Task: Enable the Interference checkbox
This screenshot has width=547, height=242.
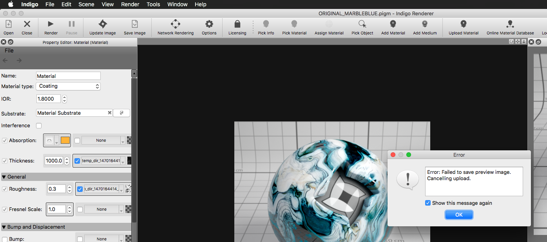Action: pos(39,126)
